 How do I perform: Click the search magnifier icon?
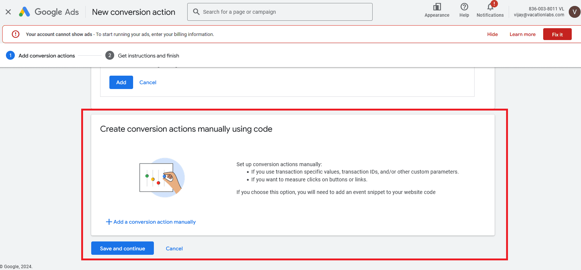[x=196, y=12]
